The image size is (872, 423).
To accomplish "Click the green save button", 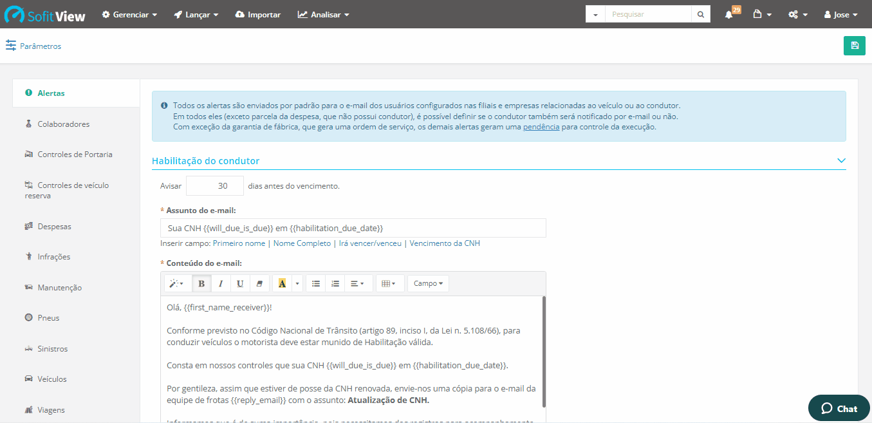I will coord(855,45).
